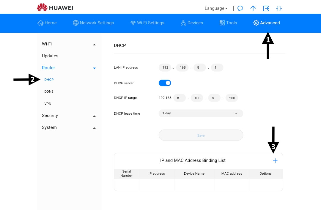Toggle the DHCP server switch
This screenshot has height=210, width=321.
tap(165, 83)
